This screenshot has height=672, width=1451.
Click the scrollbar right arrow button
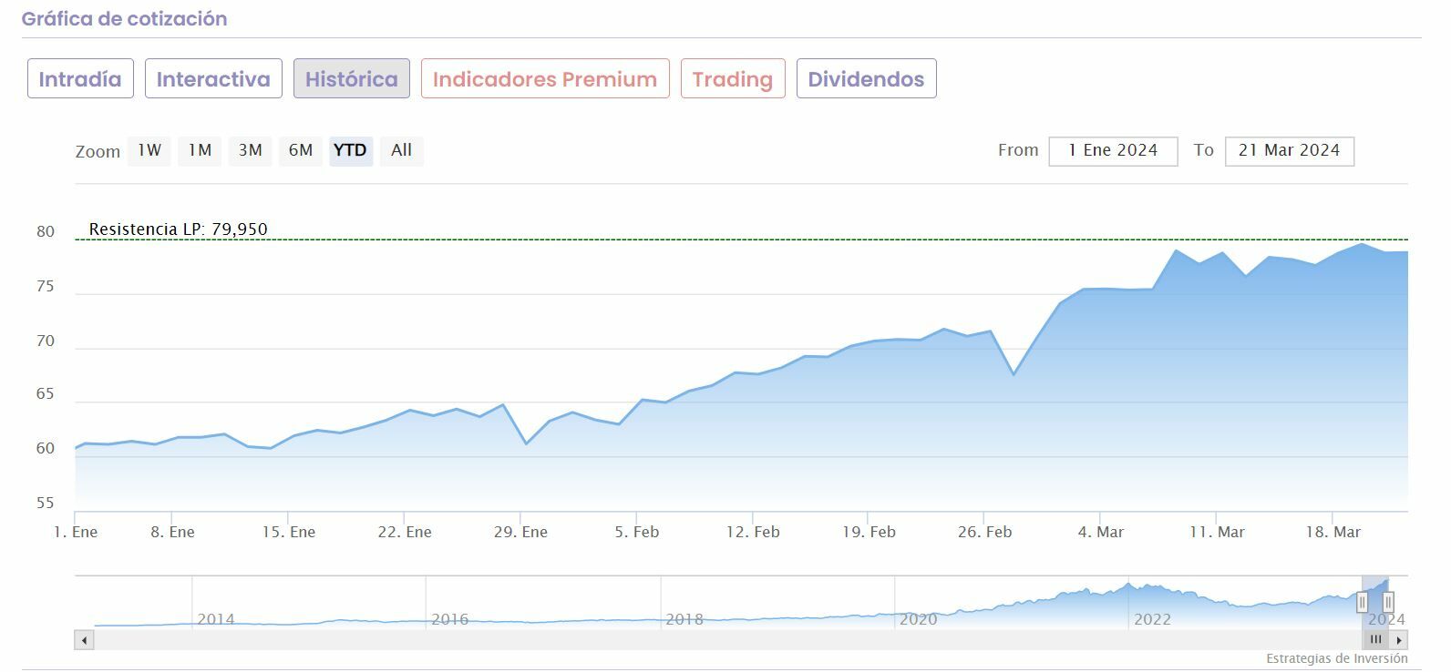point(1399,640)
